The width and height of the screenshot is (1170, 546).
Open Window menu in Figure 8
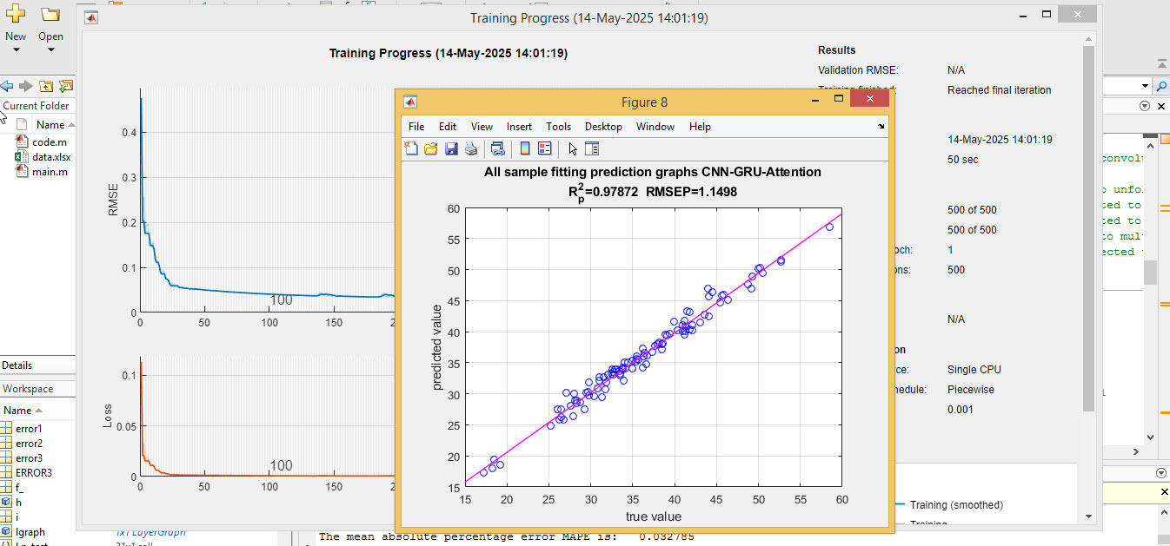point(655,127)
